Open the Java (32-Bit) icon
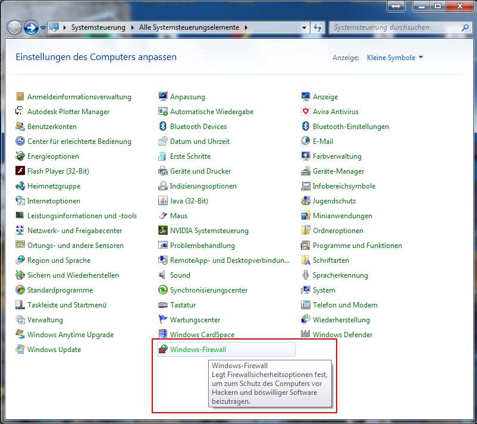The image size is (477, 424). (163, 200)
